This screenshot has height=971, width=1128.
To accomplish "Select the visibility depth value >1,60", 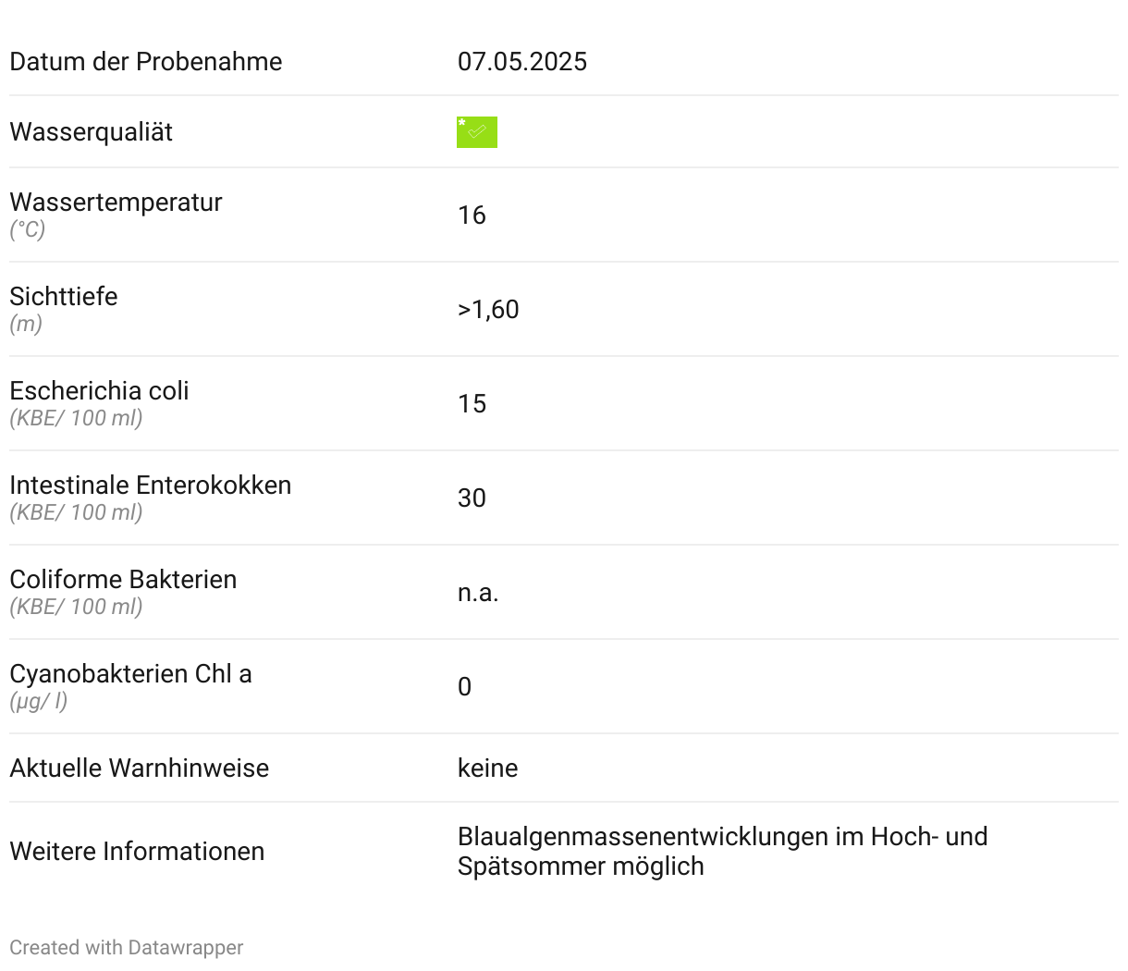I will point(487,309).
